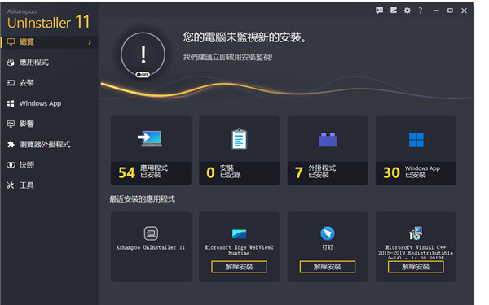Click the monitor icon beside 總覽
The image size is (489, 305).
[11, 42]
